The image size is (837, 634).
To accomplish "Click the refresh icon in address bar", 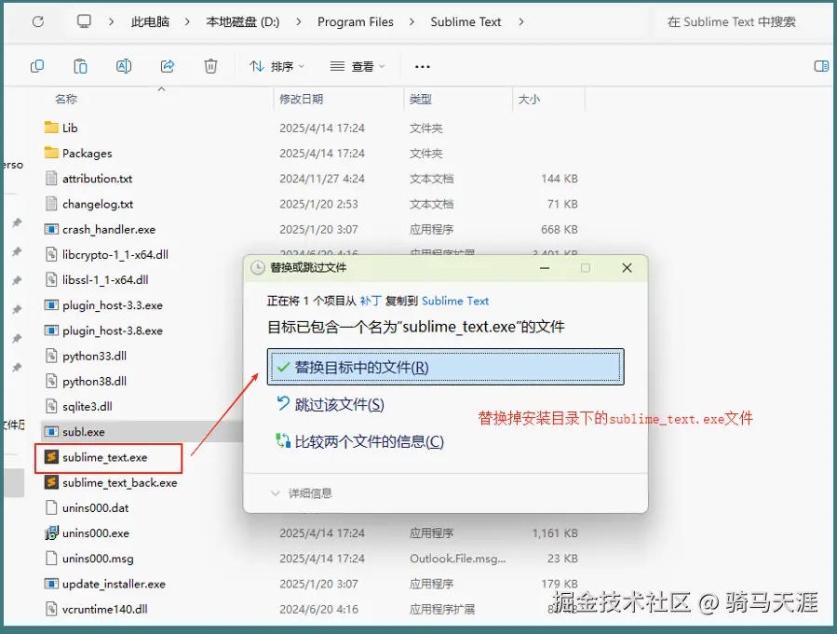I will (38, 22).
